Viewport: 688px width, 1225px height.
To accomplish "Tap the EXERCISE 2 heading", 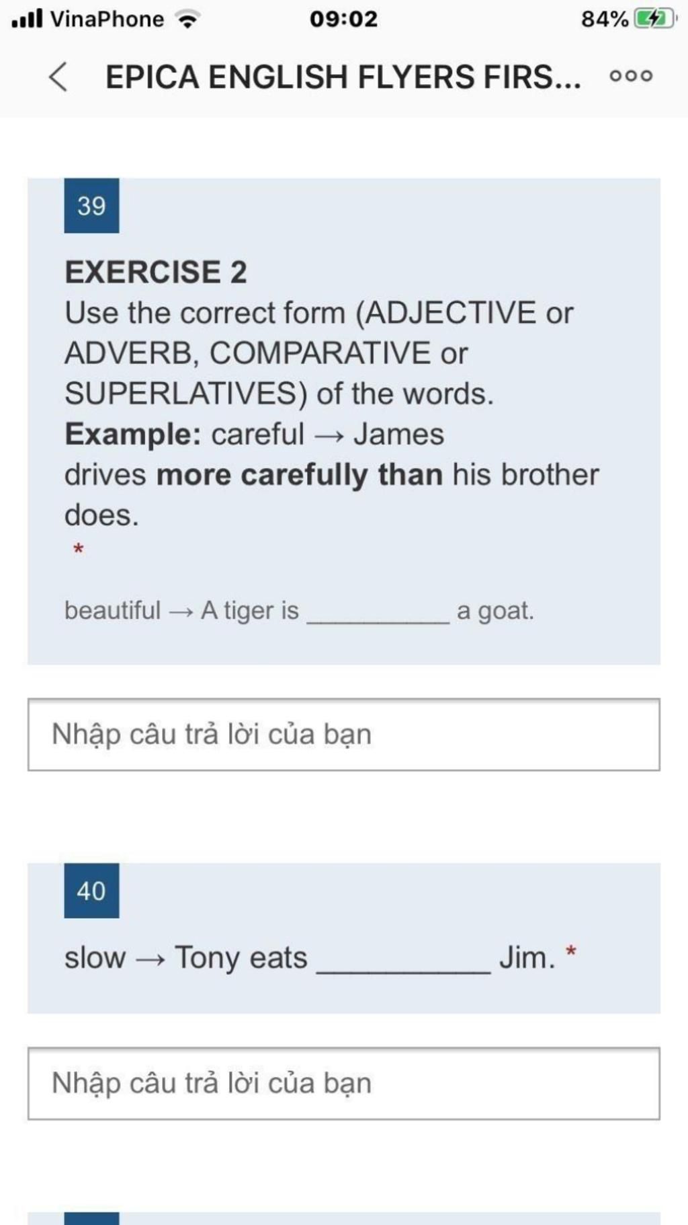I will coord(156,272).
